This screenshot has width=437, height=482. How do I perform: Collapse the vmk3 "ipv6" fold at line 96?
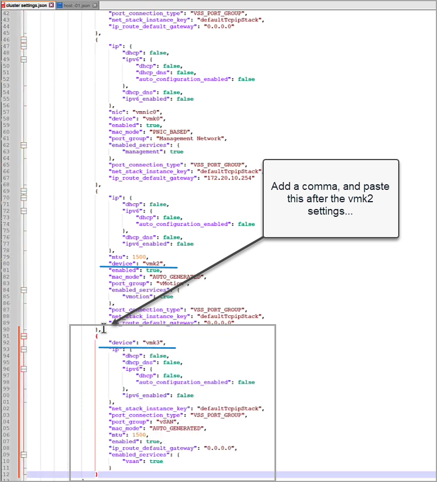pyautogui.click(x=24, y=369)
